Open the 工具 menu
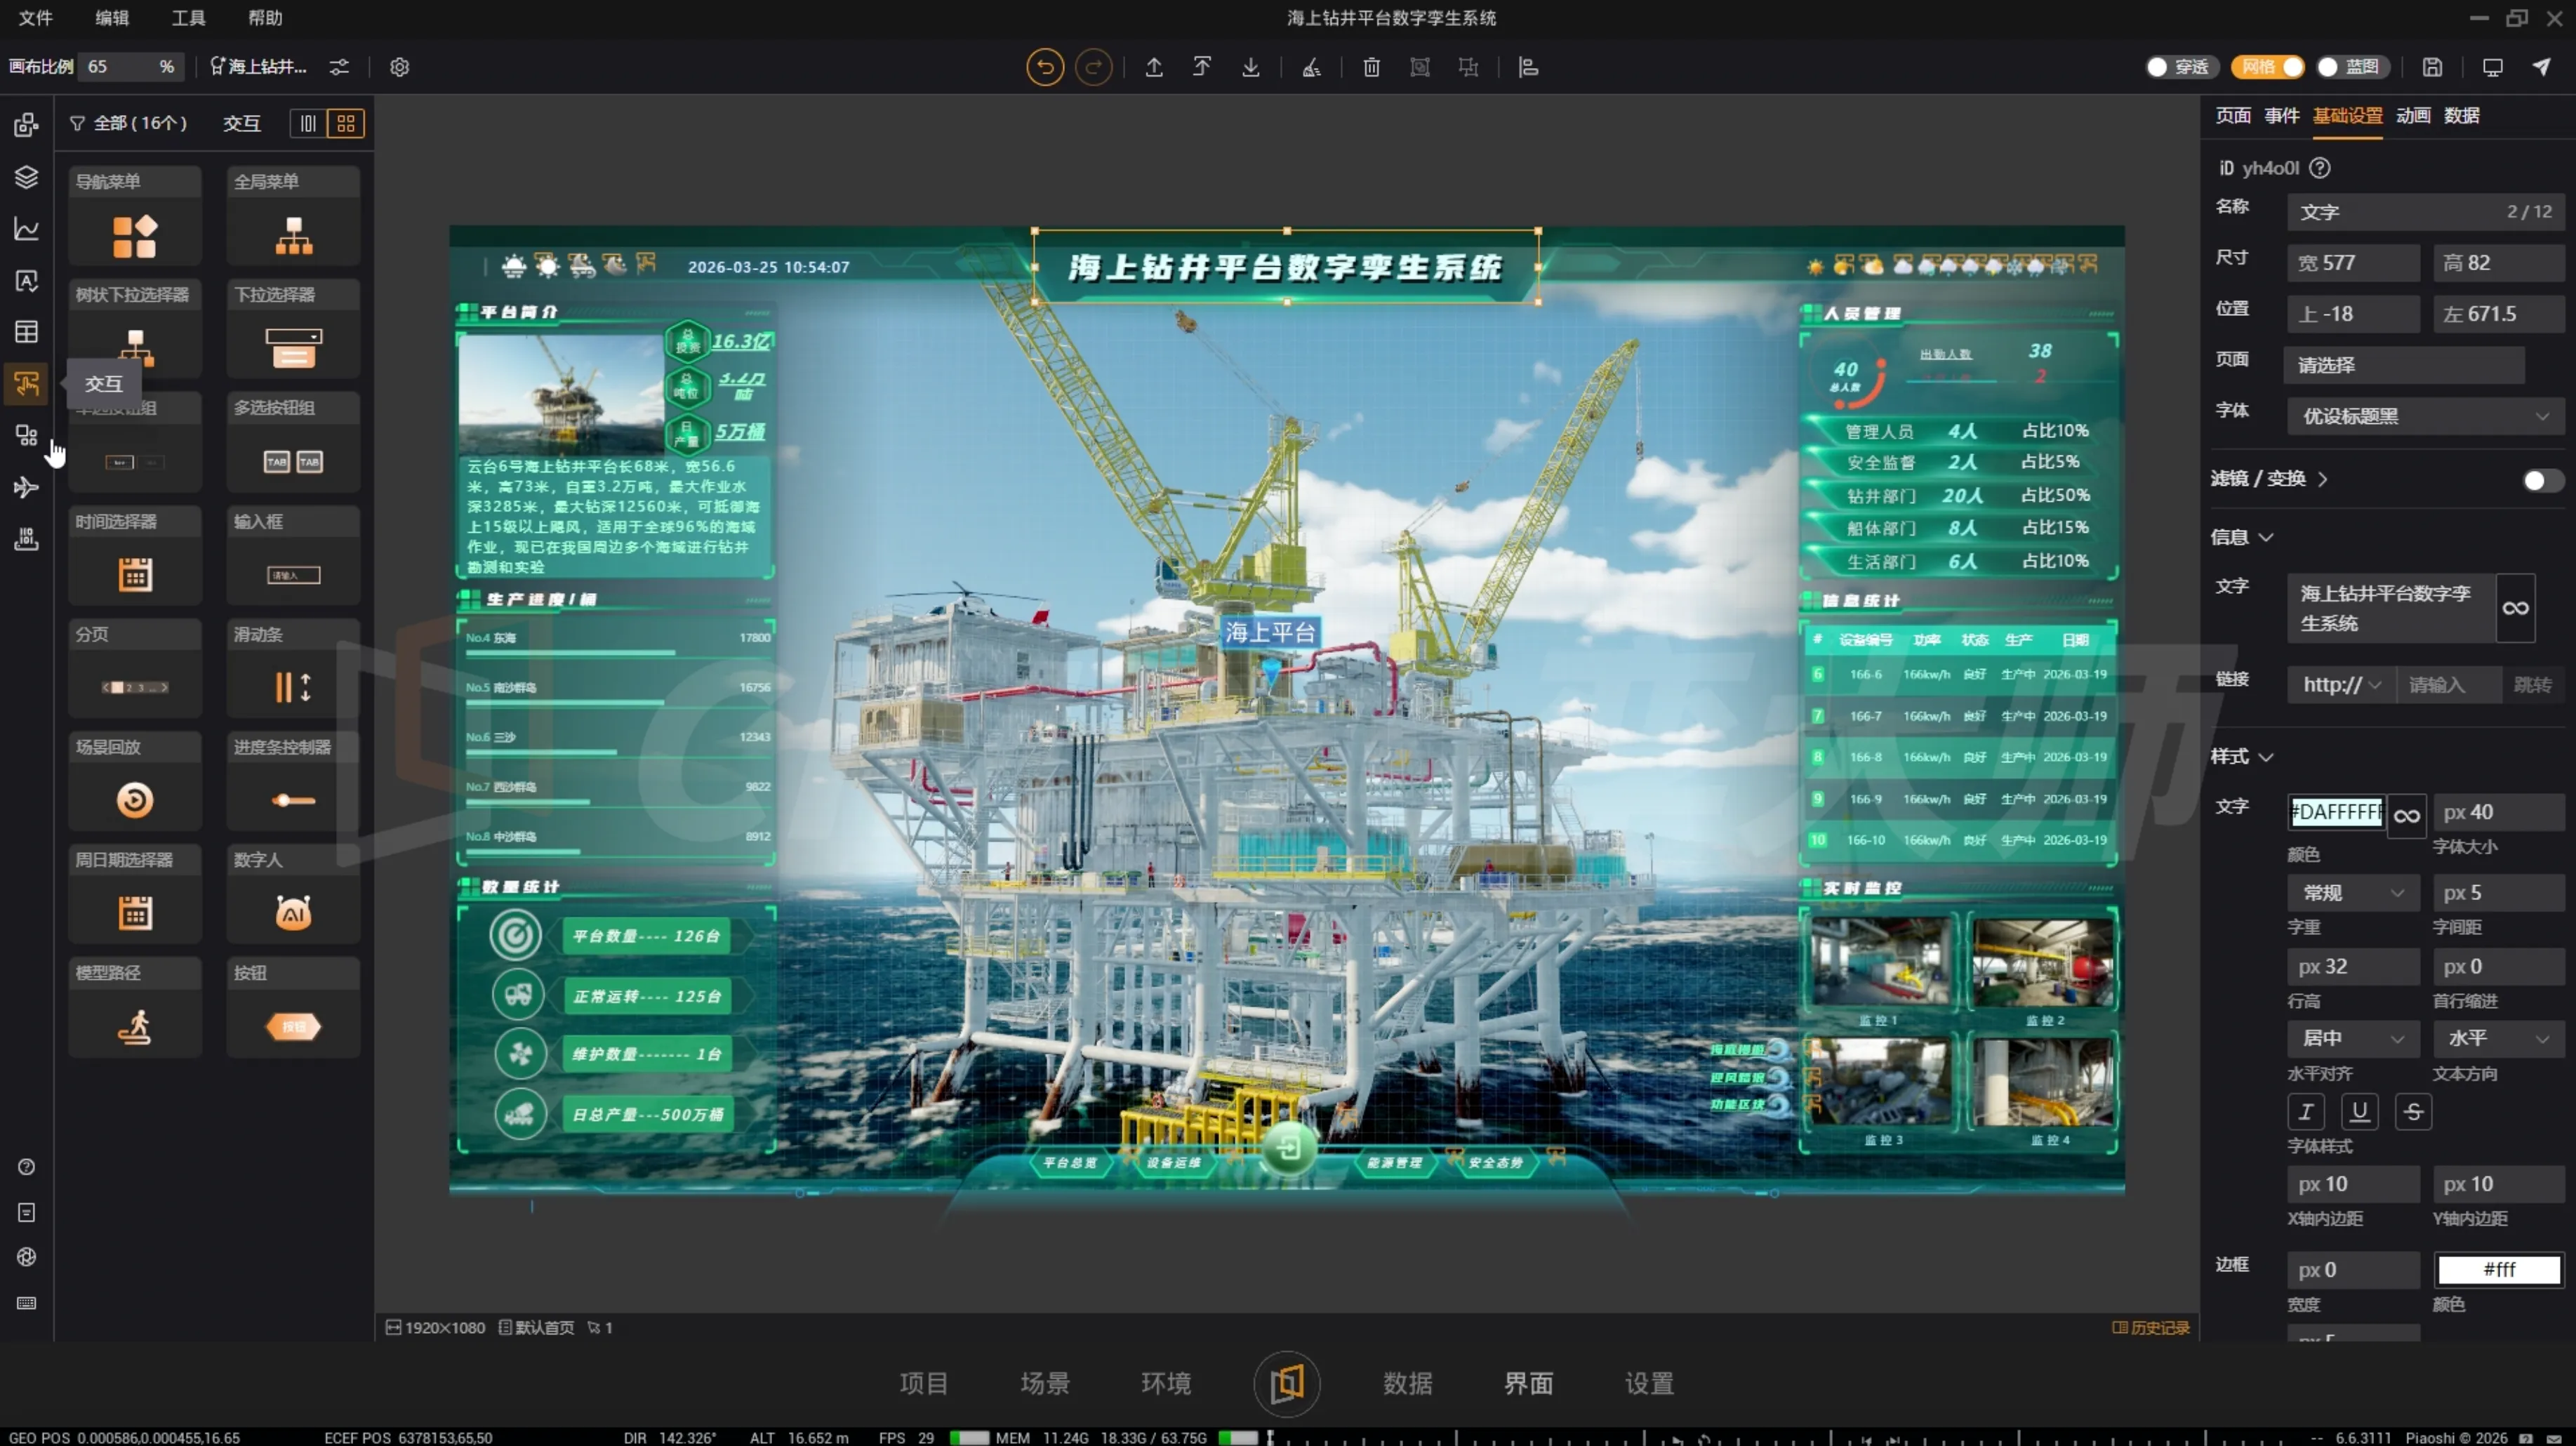The width and height of the screenshot is (2576, 1446). [x=188, y=18]
